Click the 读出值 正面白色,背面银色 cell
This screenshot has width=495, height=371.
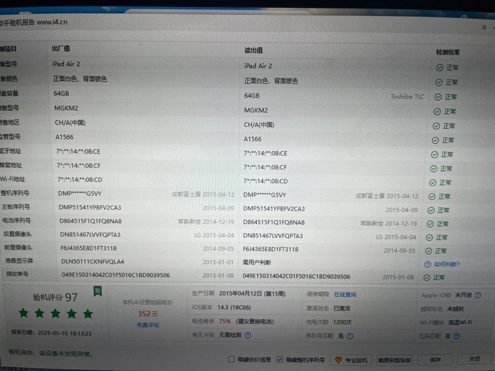coord(271,81)
